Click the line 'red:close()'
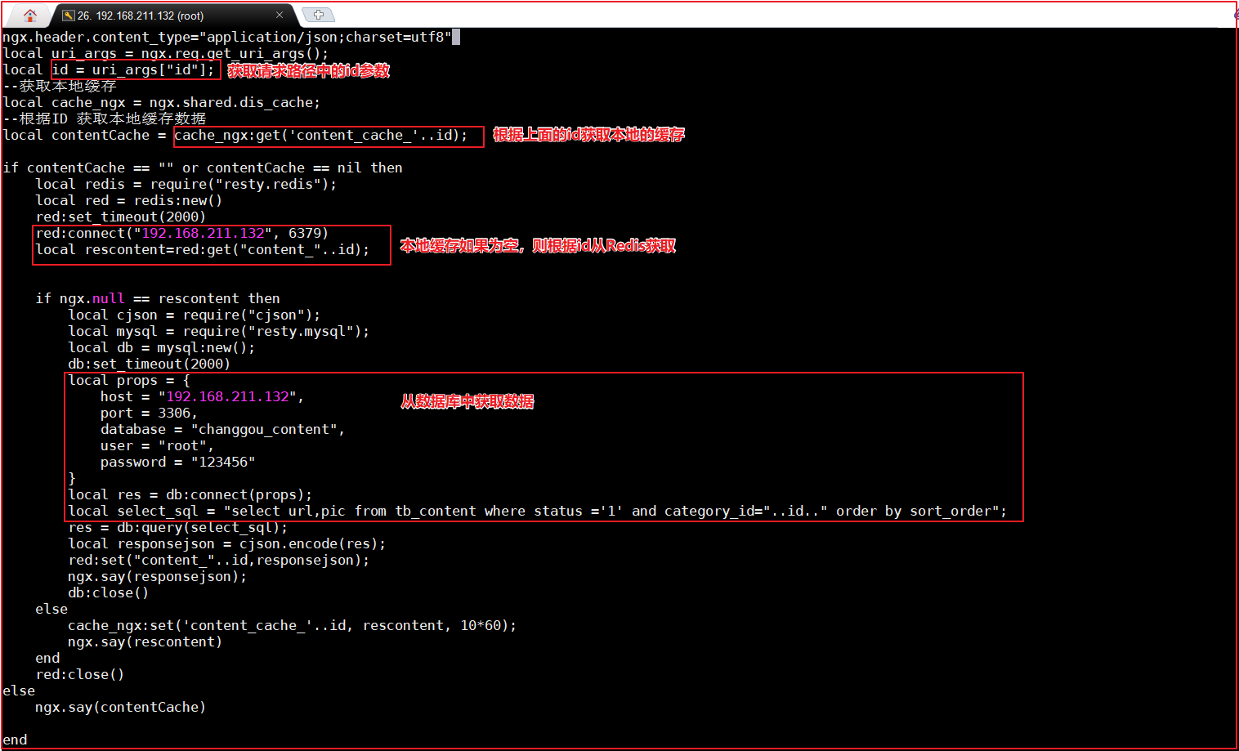 80,674
